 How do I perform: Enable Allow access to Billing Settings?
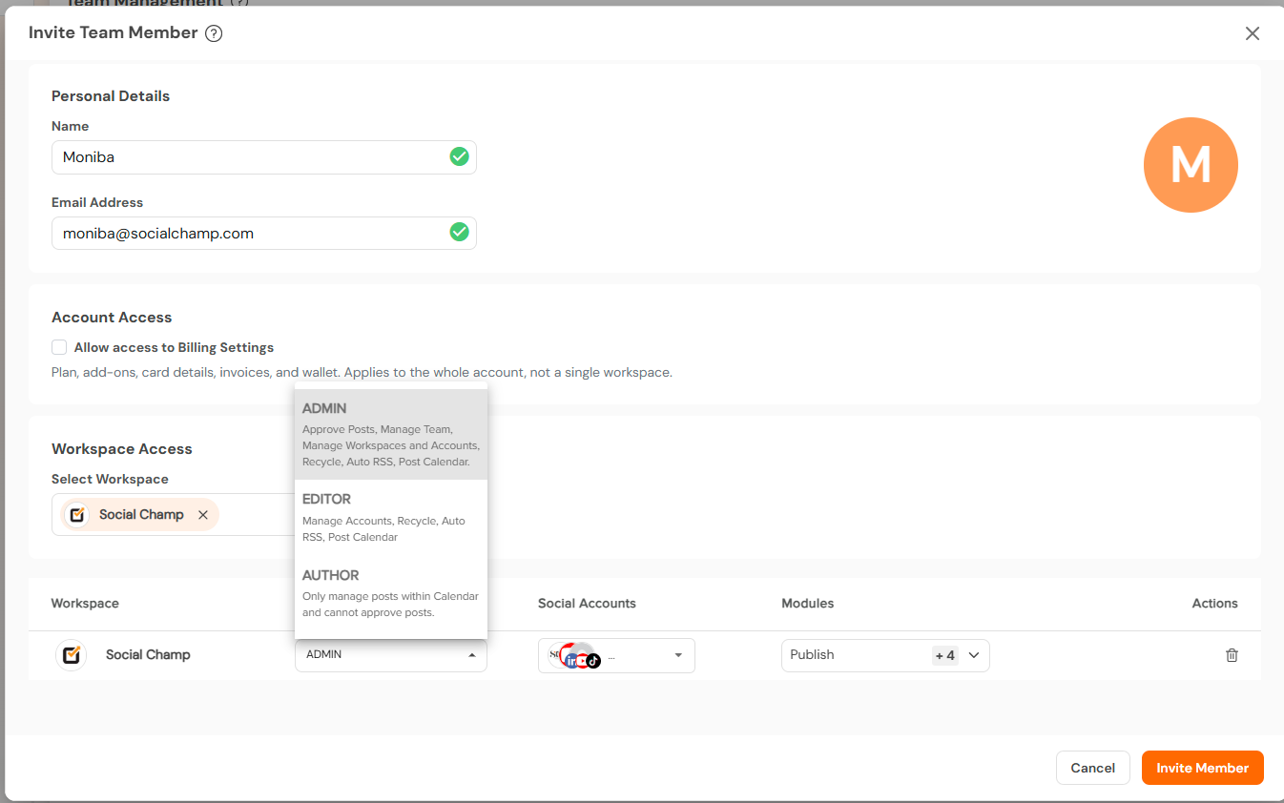[x=59, y=347]
